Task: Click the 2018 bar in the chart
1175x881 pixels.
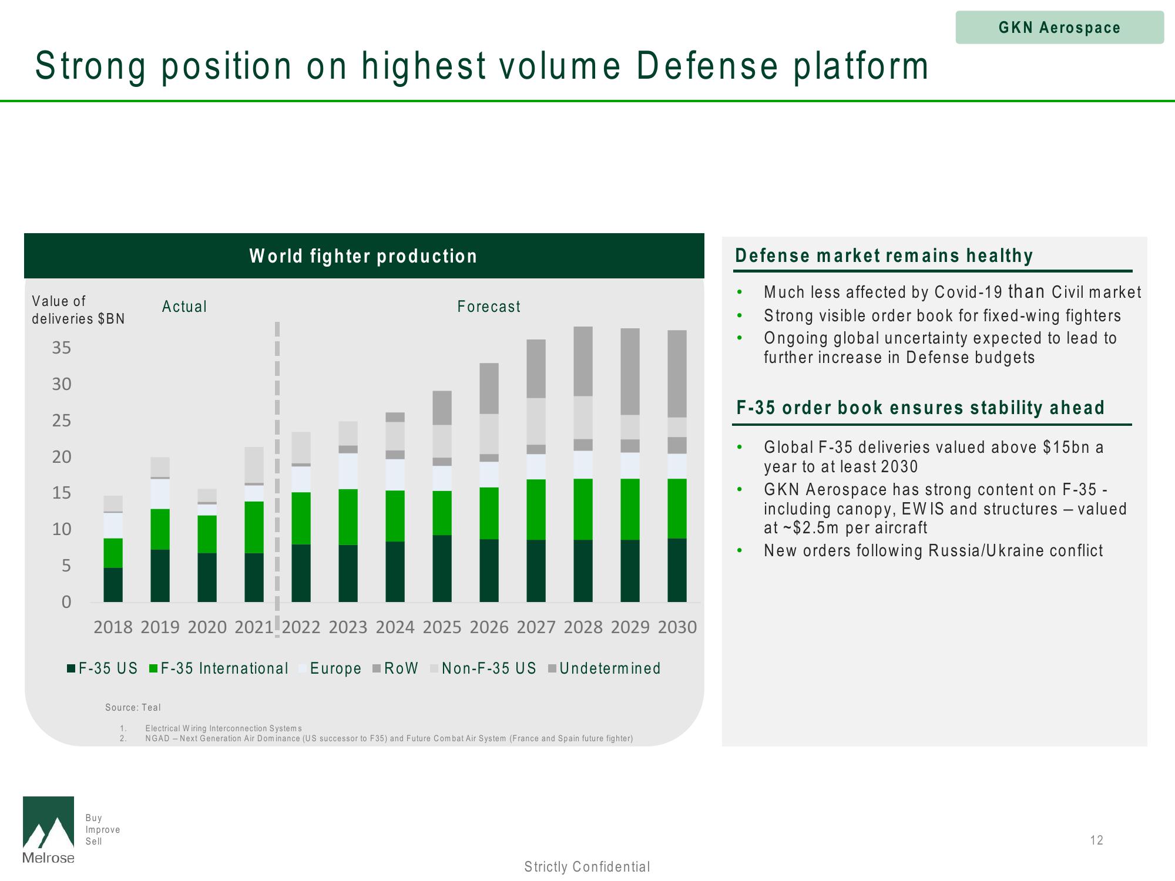Action: click(x=113, y=549)
